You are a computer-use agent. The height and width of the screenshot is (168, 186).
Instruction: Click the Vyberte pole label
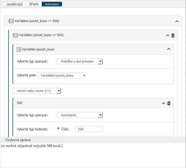click(27, 75)
